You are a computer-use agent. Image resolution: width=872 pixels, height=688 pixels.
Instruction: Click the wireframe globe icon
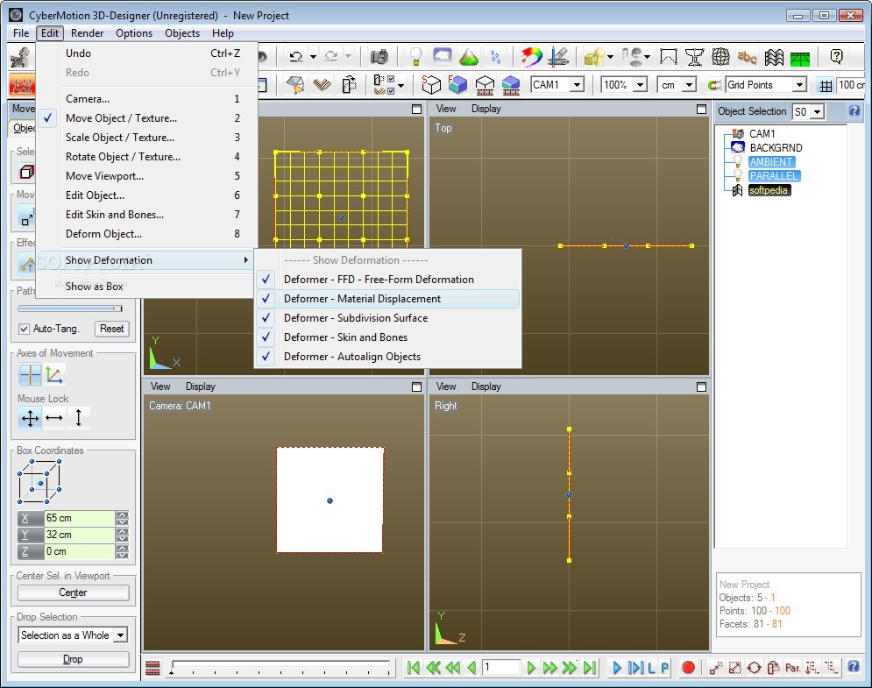tap(720, 57)
